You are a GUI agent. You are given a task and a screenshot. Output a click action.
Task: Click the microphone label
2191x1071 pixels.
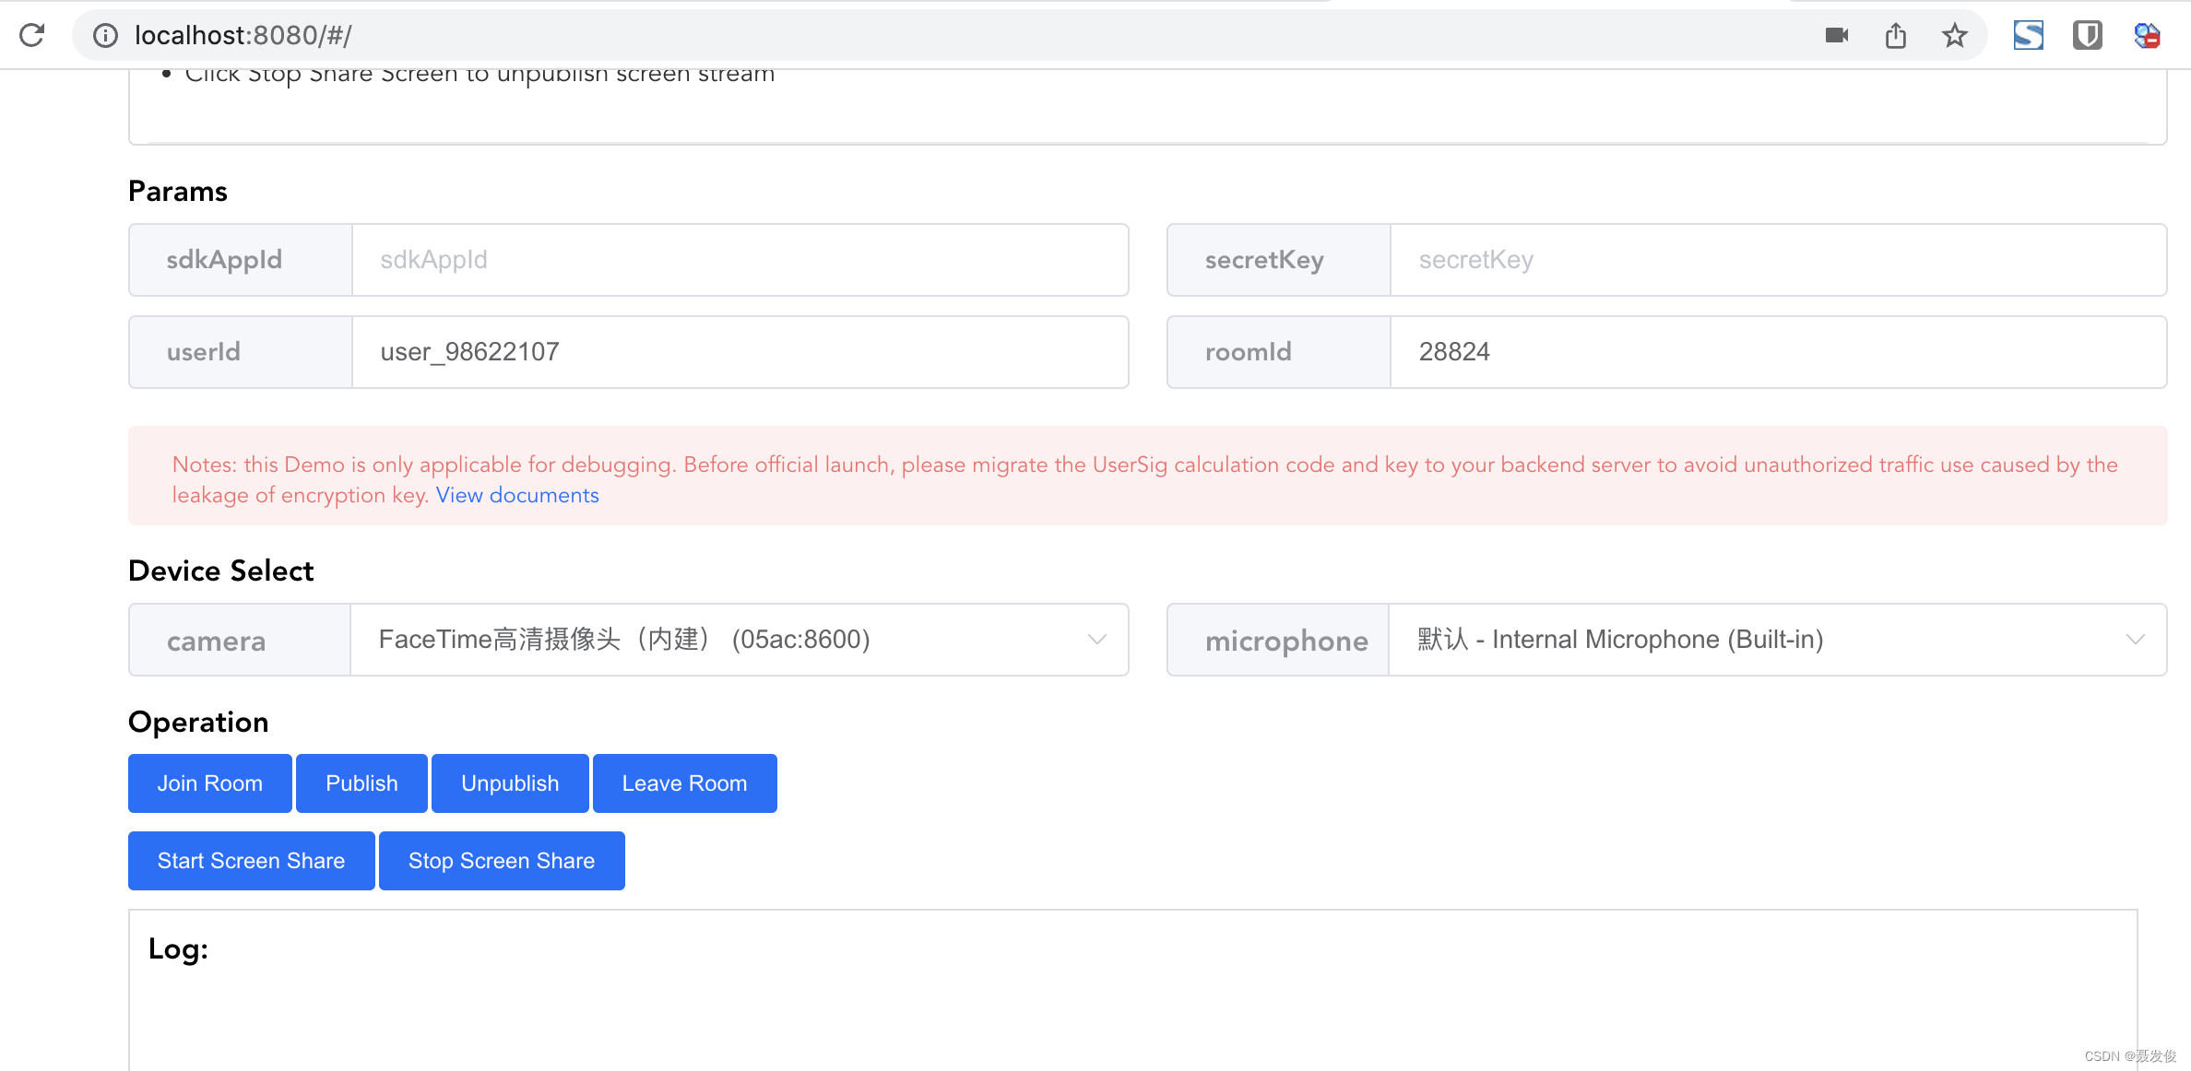point(1286,641)
